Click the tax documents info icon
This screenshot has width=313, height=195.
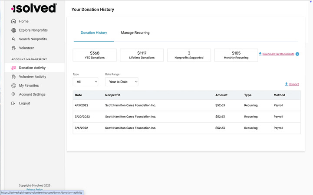tap(297, 54)
